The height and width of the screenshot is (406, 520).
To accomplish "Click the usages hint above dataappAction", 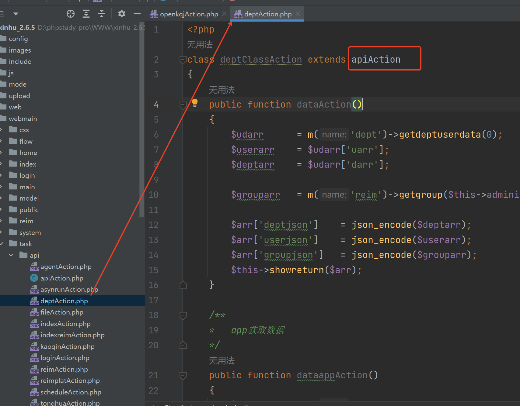I will point(222,360).
